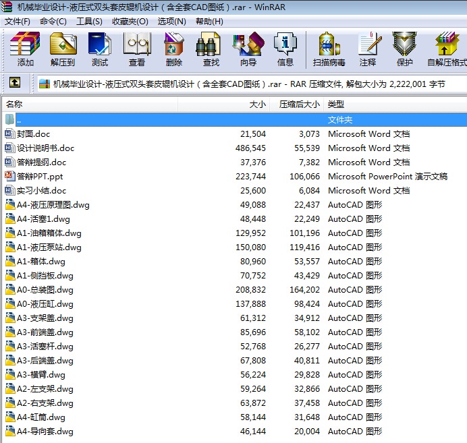Click the up-one-level arrow button
This screenshot has height=443, width=467.
point(15,82)
